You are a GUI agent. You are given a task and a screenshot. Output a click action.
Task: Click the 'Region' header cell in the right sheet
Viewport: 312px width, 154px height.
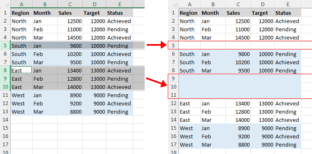click(190, 13)
